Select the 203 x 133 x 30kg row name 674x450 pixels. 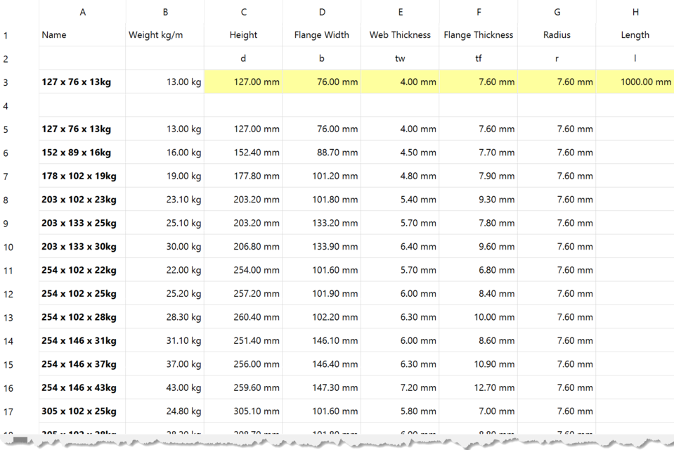82,247
